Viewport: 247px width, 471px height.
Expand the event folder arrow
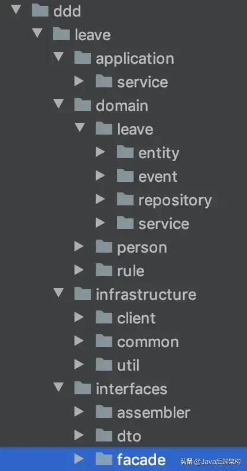point(100,176)
